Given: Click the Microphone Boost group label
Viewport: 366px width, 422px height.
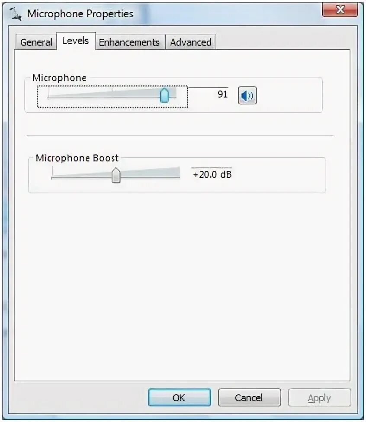Looking at the screenshot, I should click(x=77, y=158).
